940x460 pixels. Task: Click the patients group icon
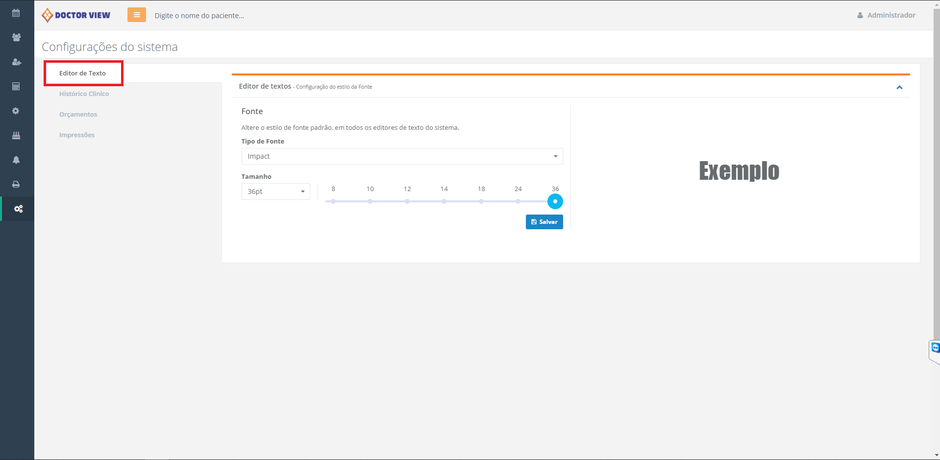click(x=16, y=37)
